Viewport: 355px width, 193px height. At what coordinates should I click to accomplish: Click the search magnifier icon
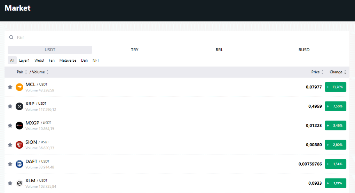click(x=11, y=37)
